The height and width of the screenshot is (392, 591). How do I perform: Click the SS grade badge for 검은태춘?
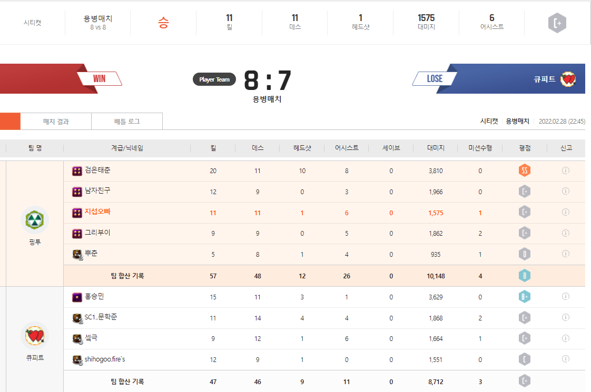[524, 170]
